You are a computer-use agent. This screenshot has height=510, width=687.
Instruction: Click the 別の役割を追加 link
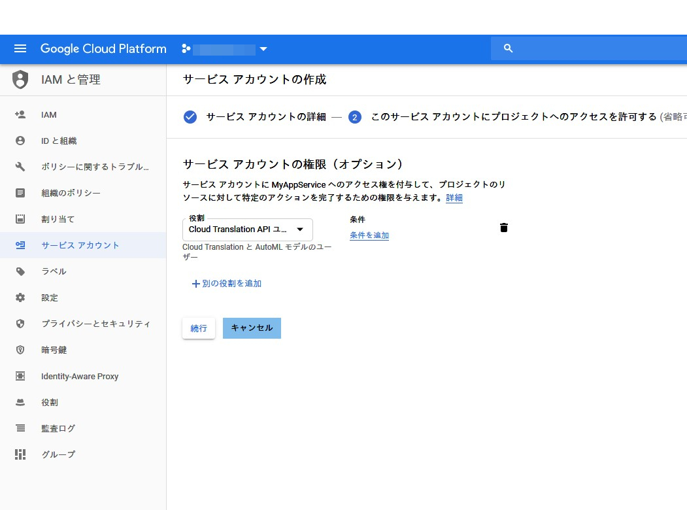click(x=227, y=284)
